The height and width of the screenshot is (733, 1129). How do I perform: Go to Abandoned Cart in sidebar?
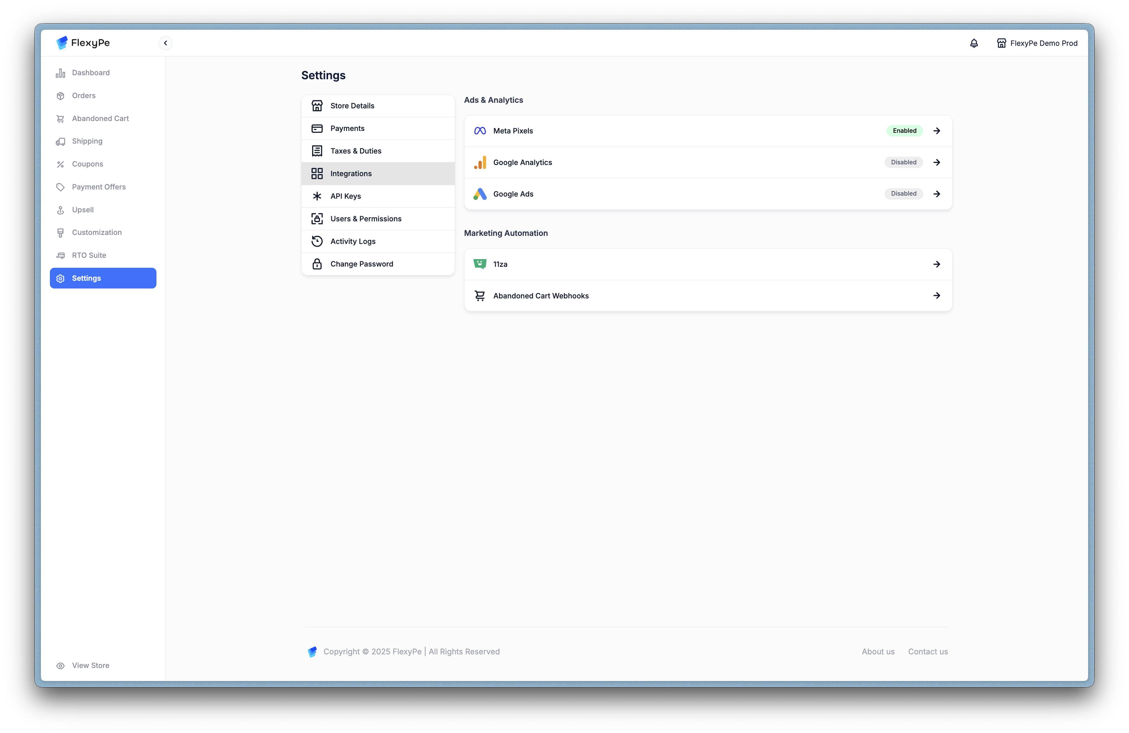tap(100, 119)
